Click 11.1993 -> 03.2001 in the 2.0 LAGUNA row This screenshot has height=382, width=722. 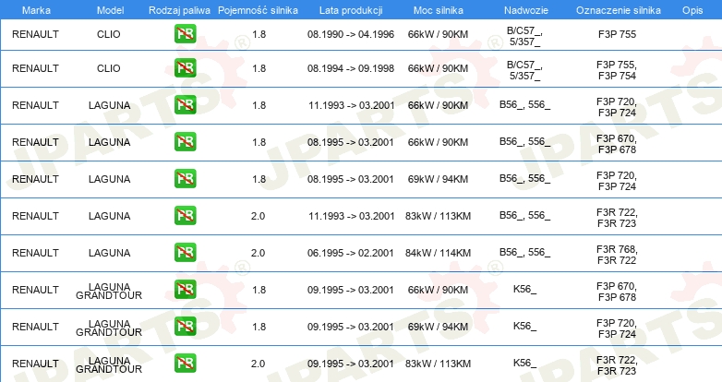pos(352,216)
